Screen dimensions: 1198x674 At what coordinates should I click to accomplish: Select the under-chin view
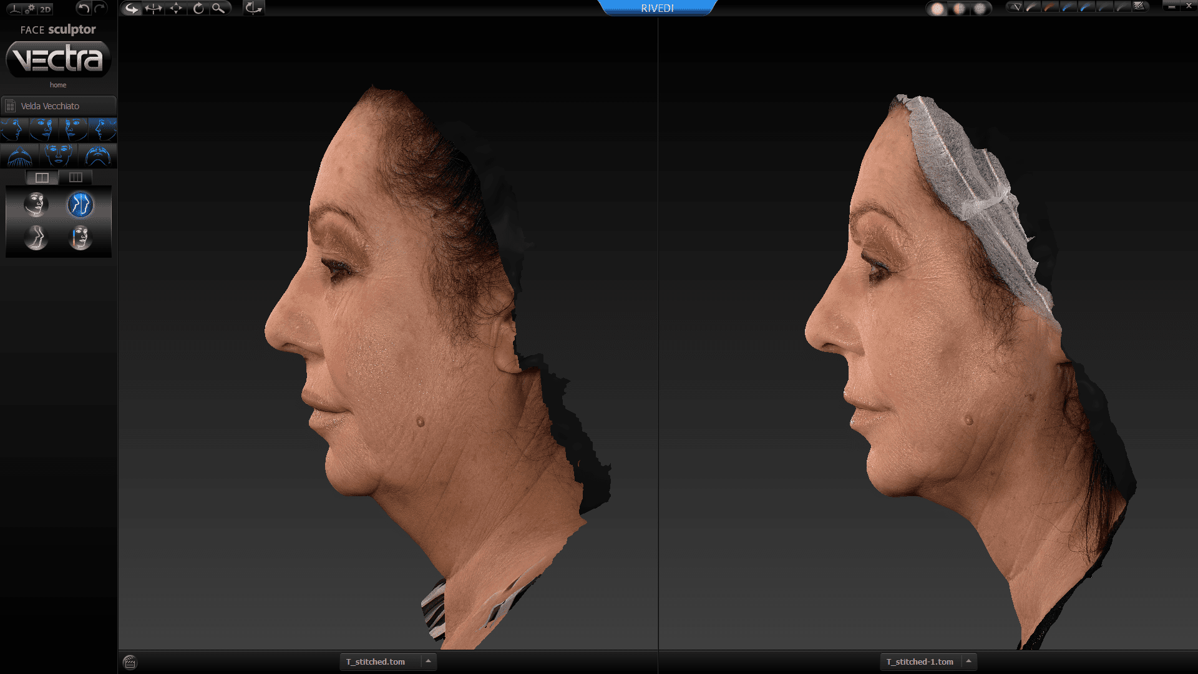click(97, 155)
